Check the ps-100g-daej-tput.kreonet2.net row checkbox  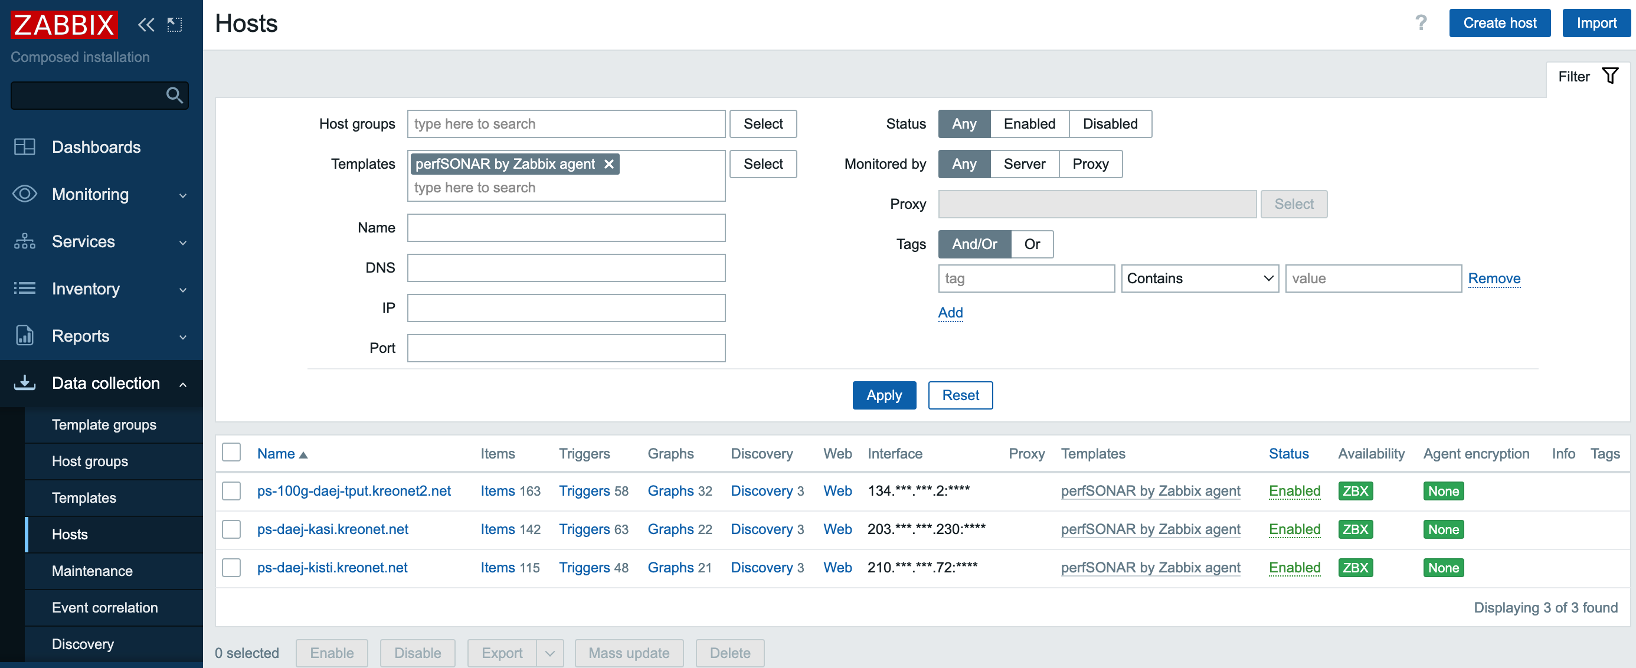pyautogui.click(x=231, y=491)
